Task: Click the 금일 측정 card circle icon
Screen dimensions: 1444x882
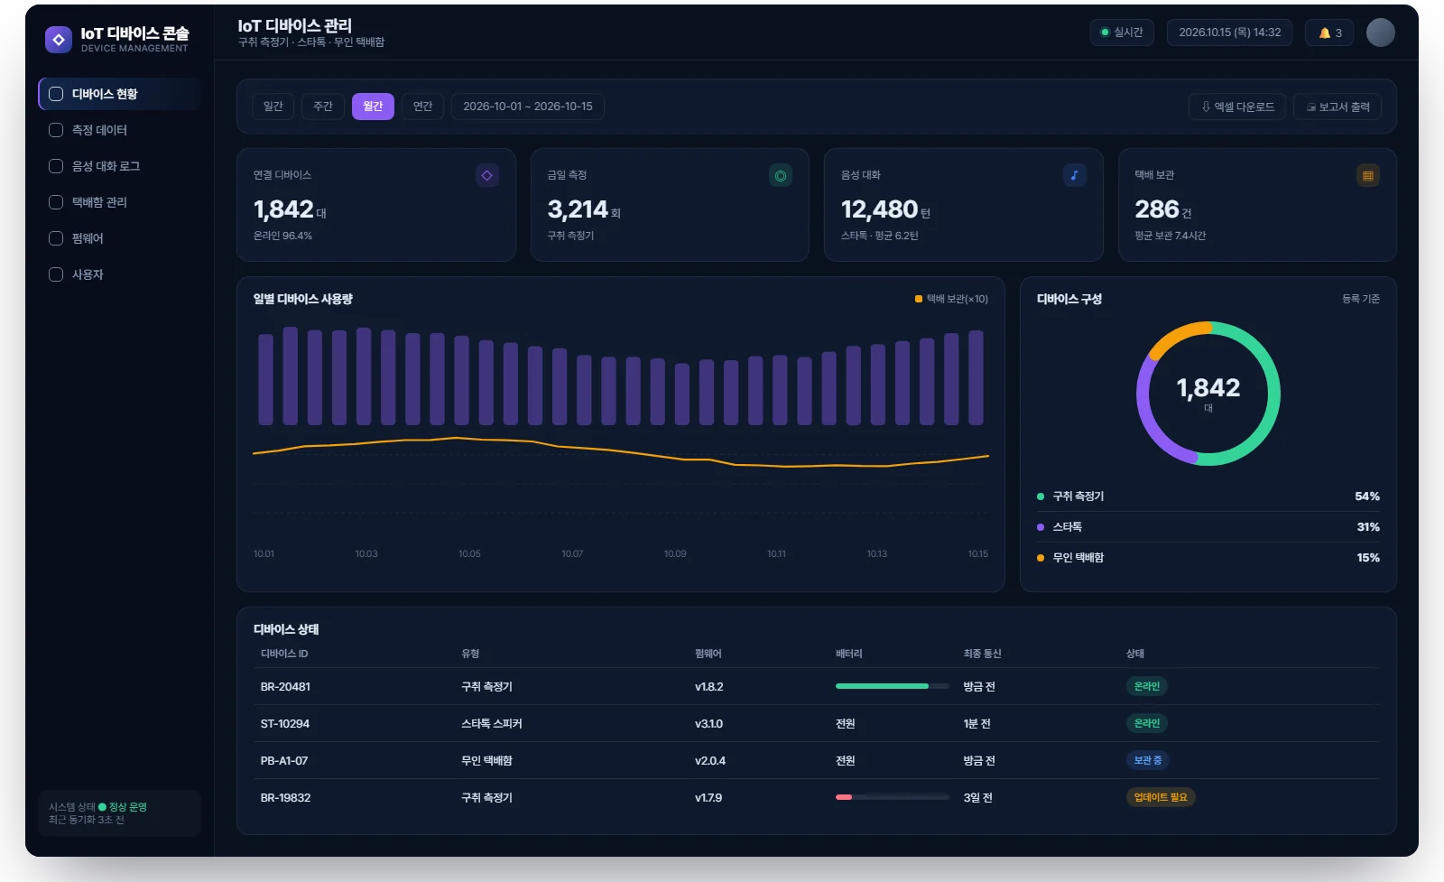Action: (x=781, y=175)
